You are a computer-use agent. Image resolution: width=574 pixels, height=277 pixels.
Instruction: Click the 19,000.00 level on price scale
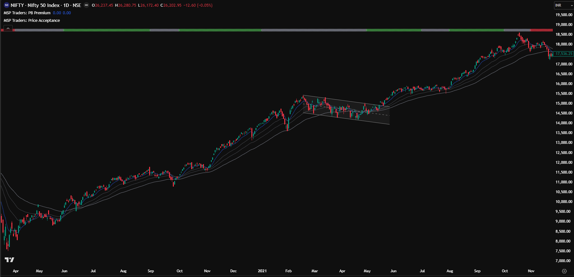[x=564, y=25]
